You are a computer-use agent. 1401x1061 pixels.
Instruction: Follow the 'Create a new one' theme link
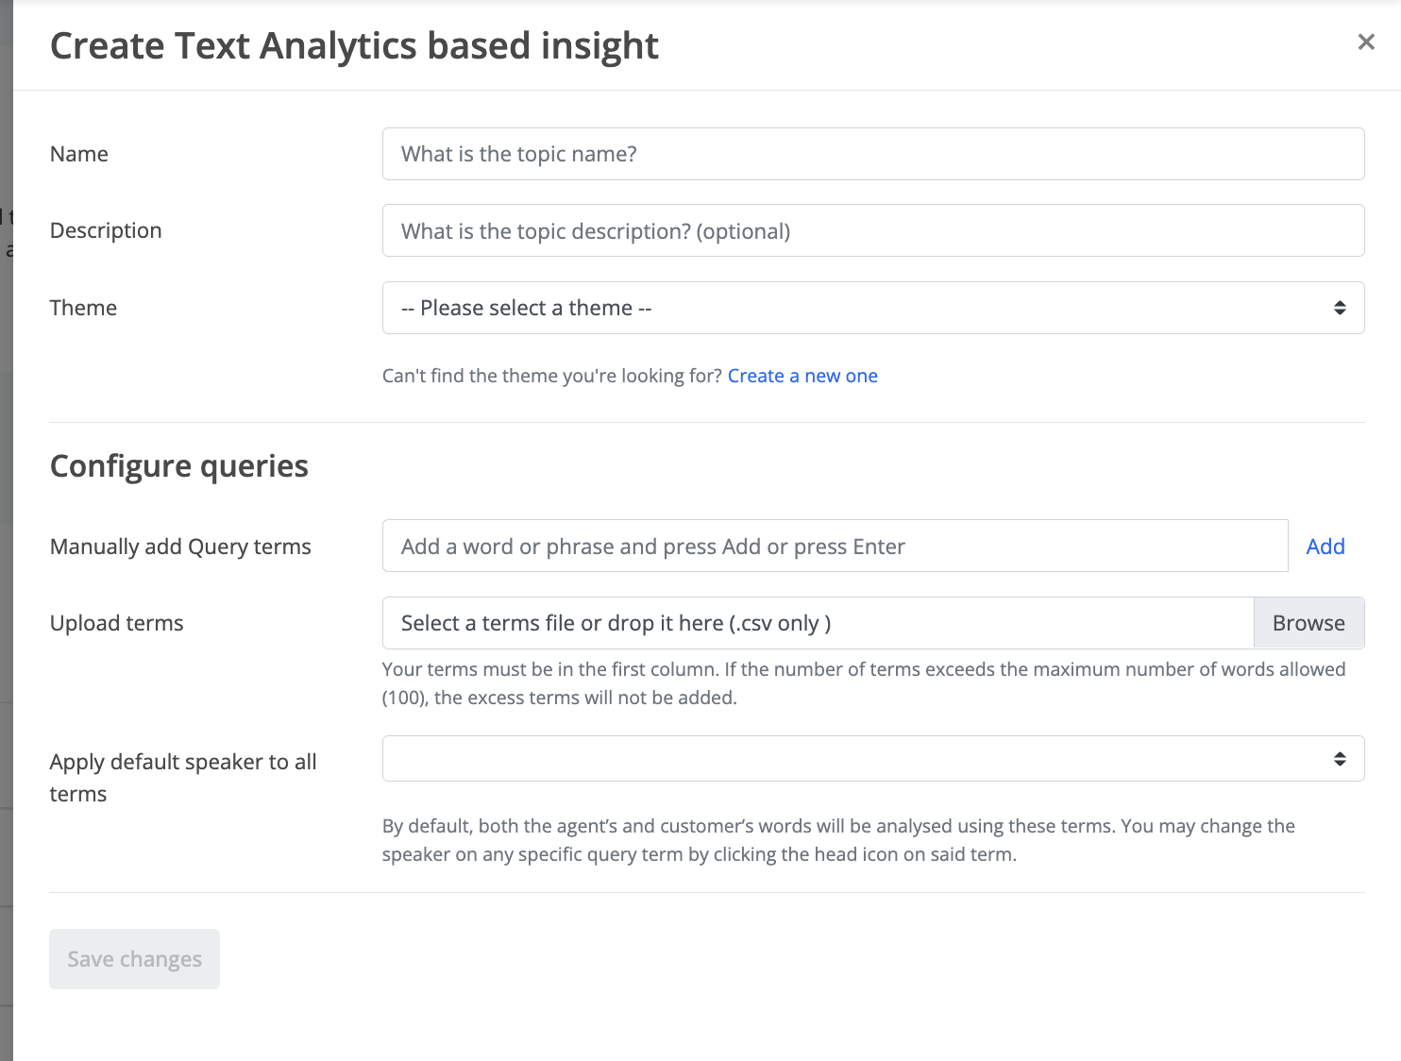(x=802, y=376)
